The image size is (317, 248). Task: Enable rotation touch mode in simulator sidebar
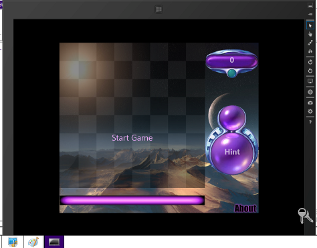click(310, 51)
